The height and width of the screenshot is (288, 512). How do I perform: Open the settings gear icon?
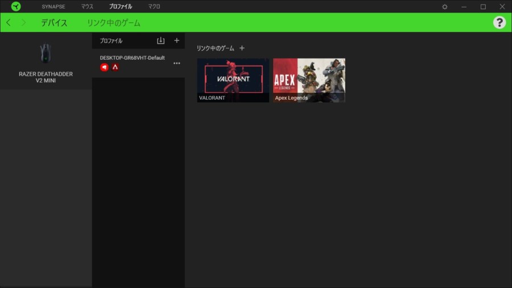[x=445, y=7]
